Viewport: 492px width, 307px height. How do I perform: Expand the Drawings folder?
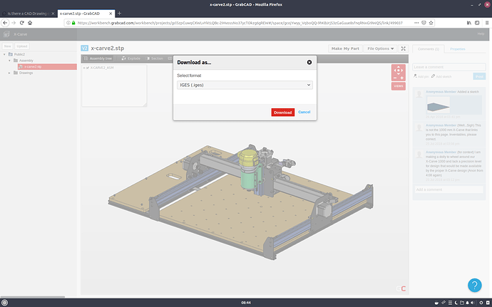click(9, 73)
